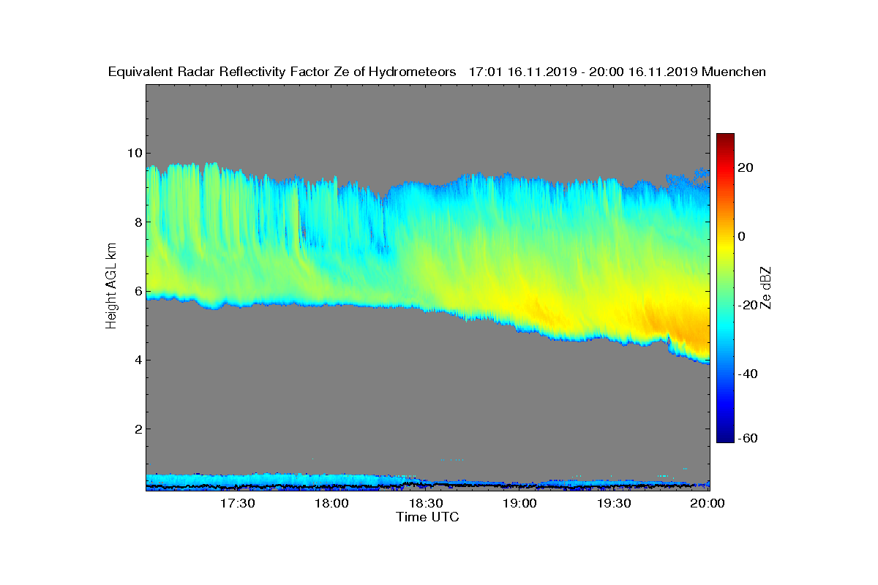Click the 19:00 time axis label
The image size is (878, 585).
[x=521, y=504]
